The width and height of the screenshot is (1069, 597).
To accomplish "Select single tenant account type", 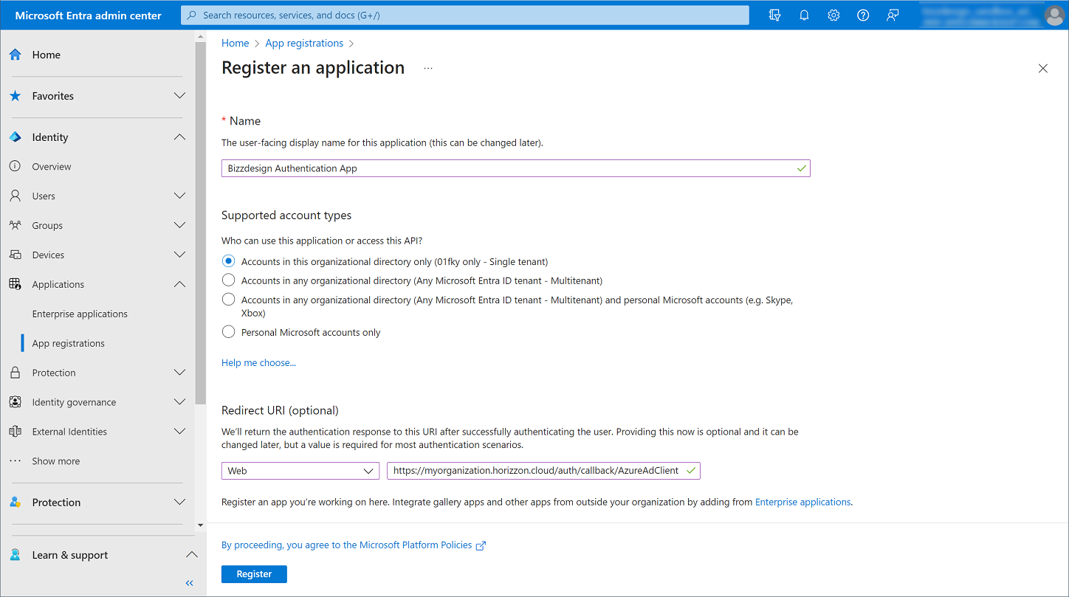I will click(229, 261).
